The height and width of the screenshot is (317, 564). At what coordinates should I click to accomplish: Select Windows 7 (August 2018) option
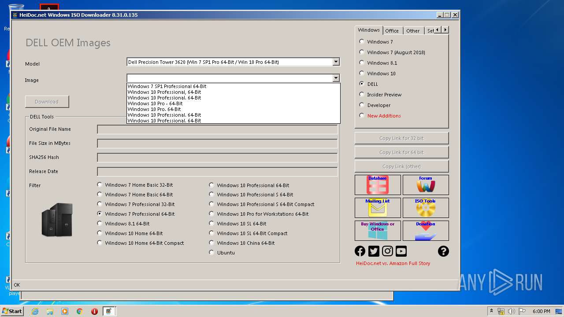pyautogui.click(x=362, y=52)
